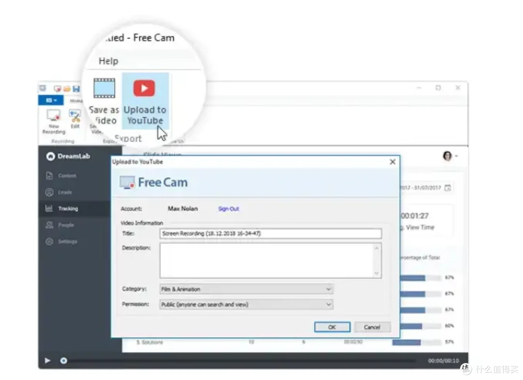Open Content in DreamLab sidebar
This screenshot has width=523, height=380.
point(67,175)
